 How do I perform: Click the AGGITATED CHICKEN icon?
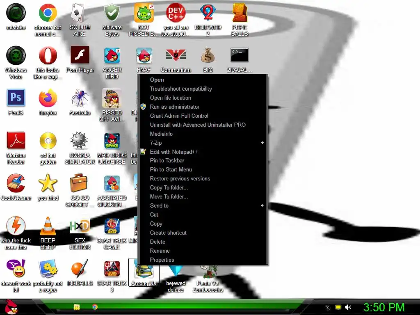pyautogui.click(x=112, y=183)
